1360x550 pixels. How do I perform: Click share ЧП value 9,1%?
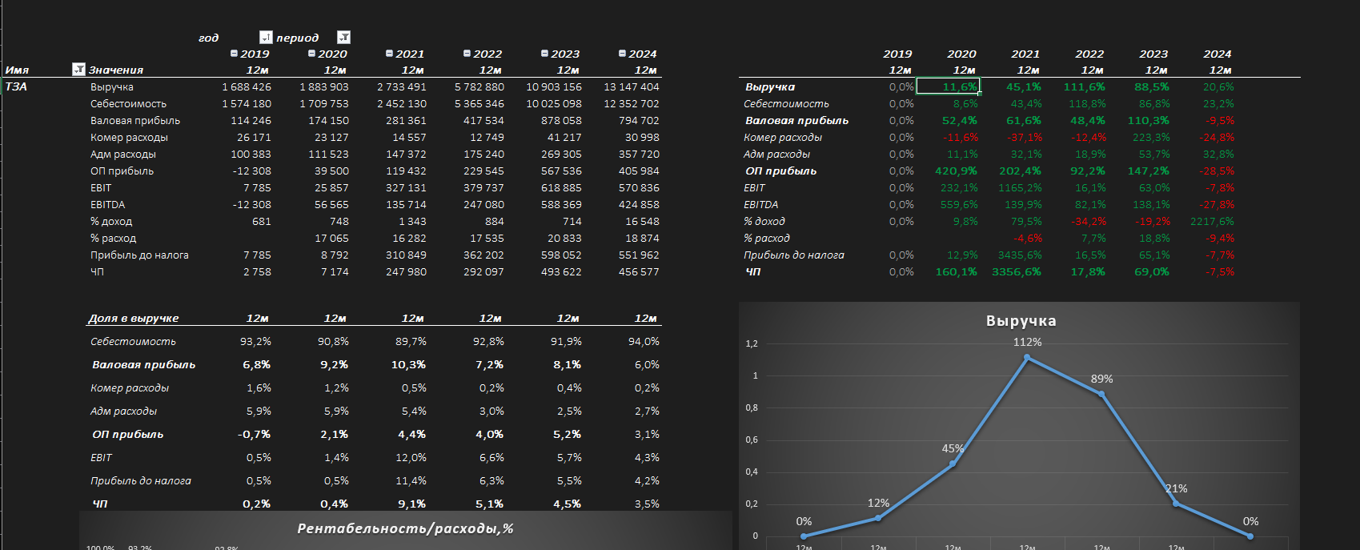pyautogui.click(x=411, y=504)
